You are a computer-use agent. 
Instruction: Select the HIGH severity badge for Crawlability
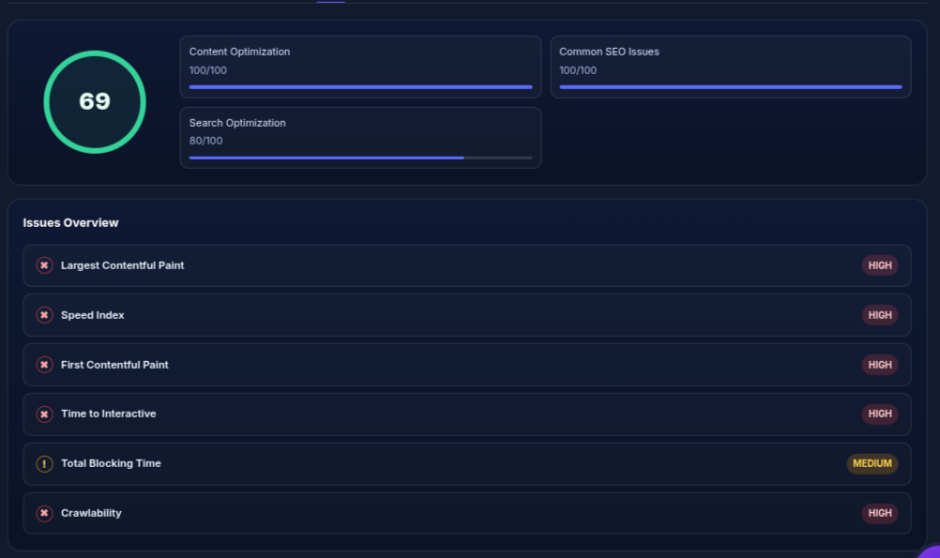coord(879,513)
